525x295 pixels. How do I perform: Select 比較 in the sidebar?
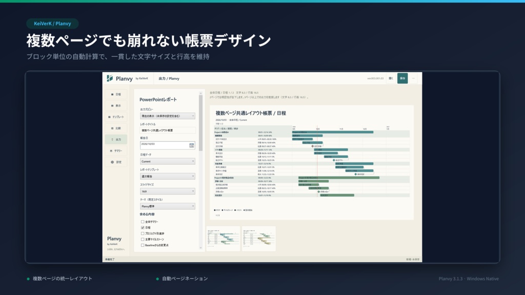(116, 128)
